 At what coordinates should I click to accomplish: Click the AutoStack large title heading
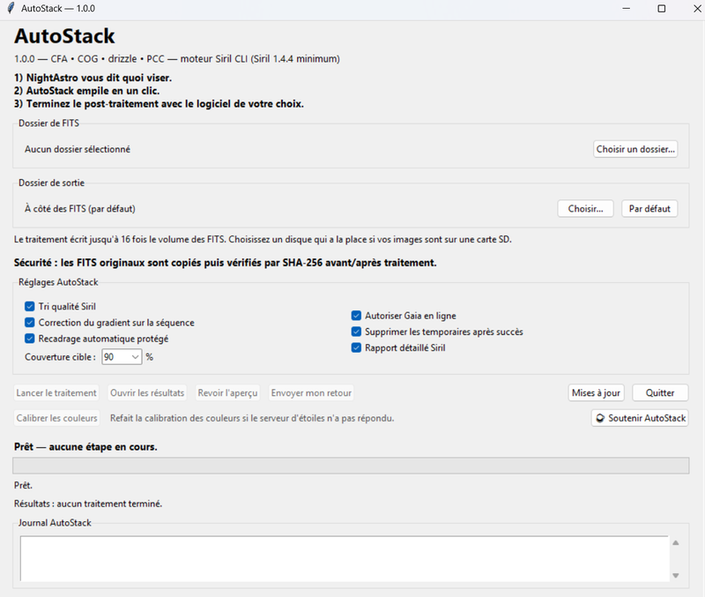(64, 36)
